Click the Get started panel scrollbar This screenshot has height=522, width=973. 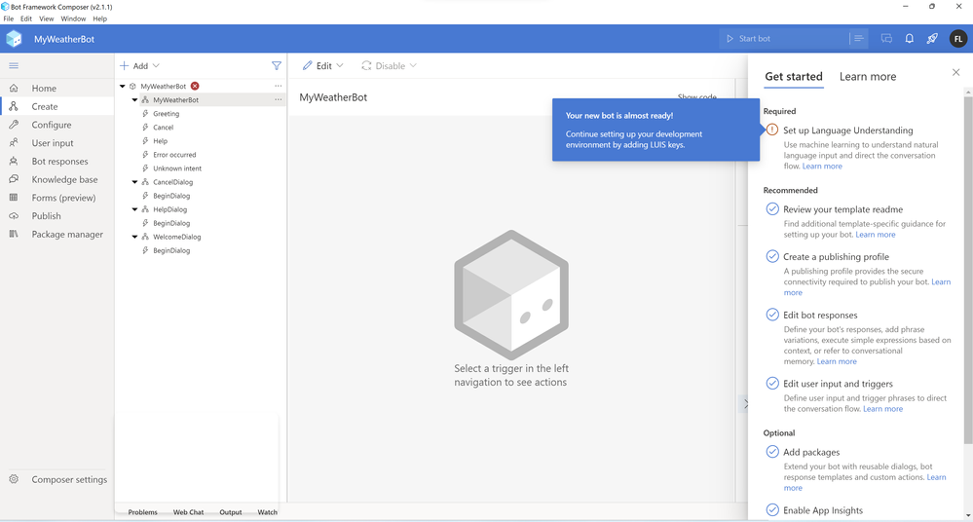click(x=968, y=270)
